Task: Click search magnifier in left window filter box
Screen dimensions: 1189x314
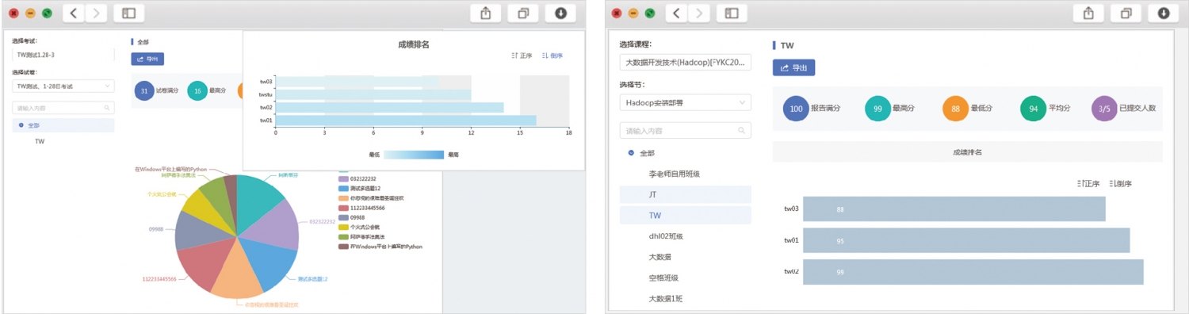Action: click(107, 107)
